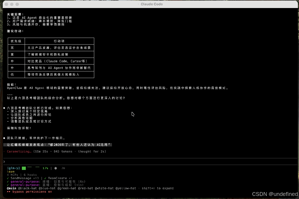
Task: Click the Claude Code window title
Action: click(x=152, y=4)
